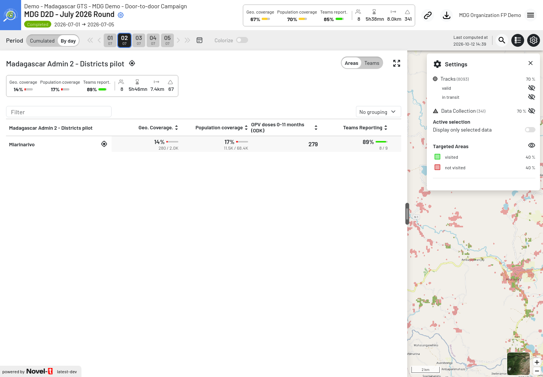Zoom out on the map
Image resolution: width=543 pixels, height=377 pixels.
point(537,371)
